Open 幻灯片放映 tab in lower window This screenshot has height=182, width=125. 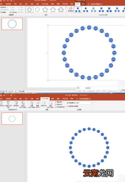coord(45,99)
